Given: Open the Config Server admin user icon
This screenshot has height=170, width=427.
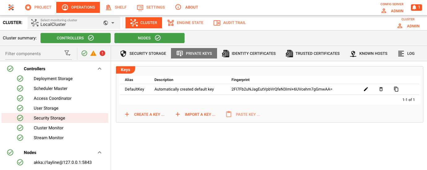Looking at the screenshot, I should point(384,11).
